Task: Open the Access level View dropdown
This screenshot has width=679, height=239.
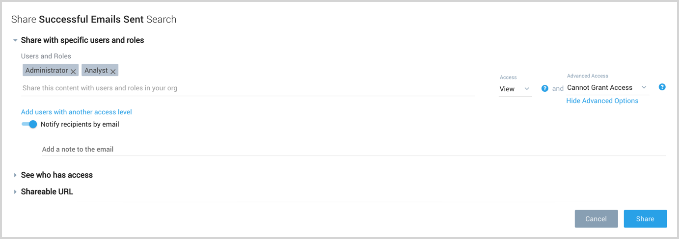Action: [x=515, y=89]
